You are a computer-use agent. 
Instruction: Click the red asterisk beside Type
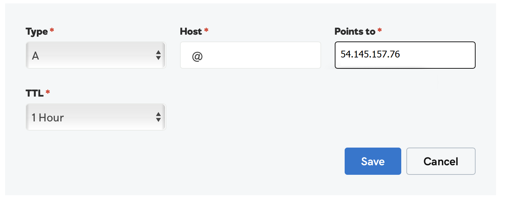[52, 31]
